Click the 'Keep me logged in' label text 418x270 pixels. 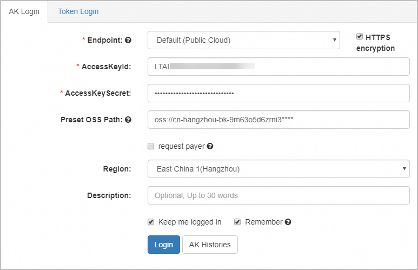coord(190,222)
